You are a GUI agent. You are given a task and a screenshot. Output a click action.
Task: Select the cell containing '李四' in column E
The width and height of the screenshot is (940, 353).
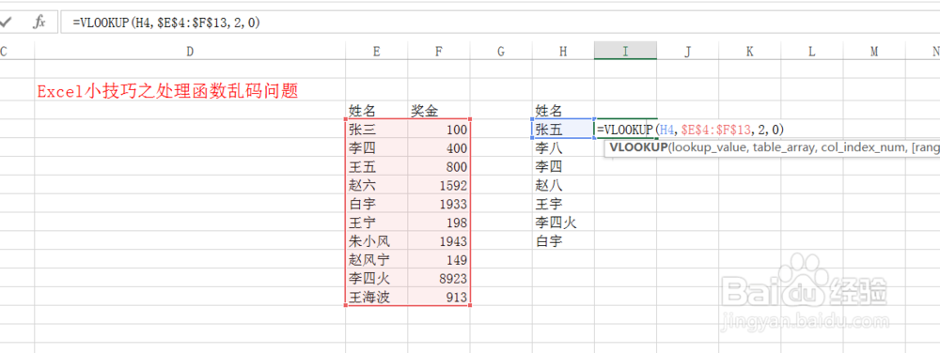click(377, 147)
